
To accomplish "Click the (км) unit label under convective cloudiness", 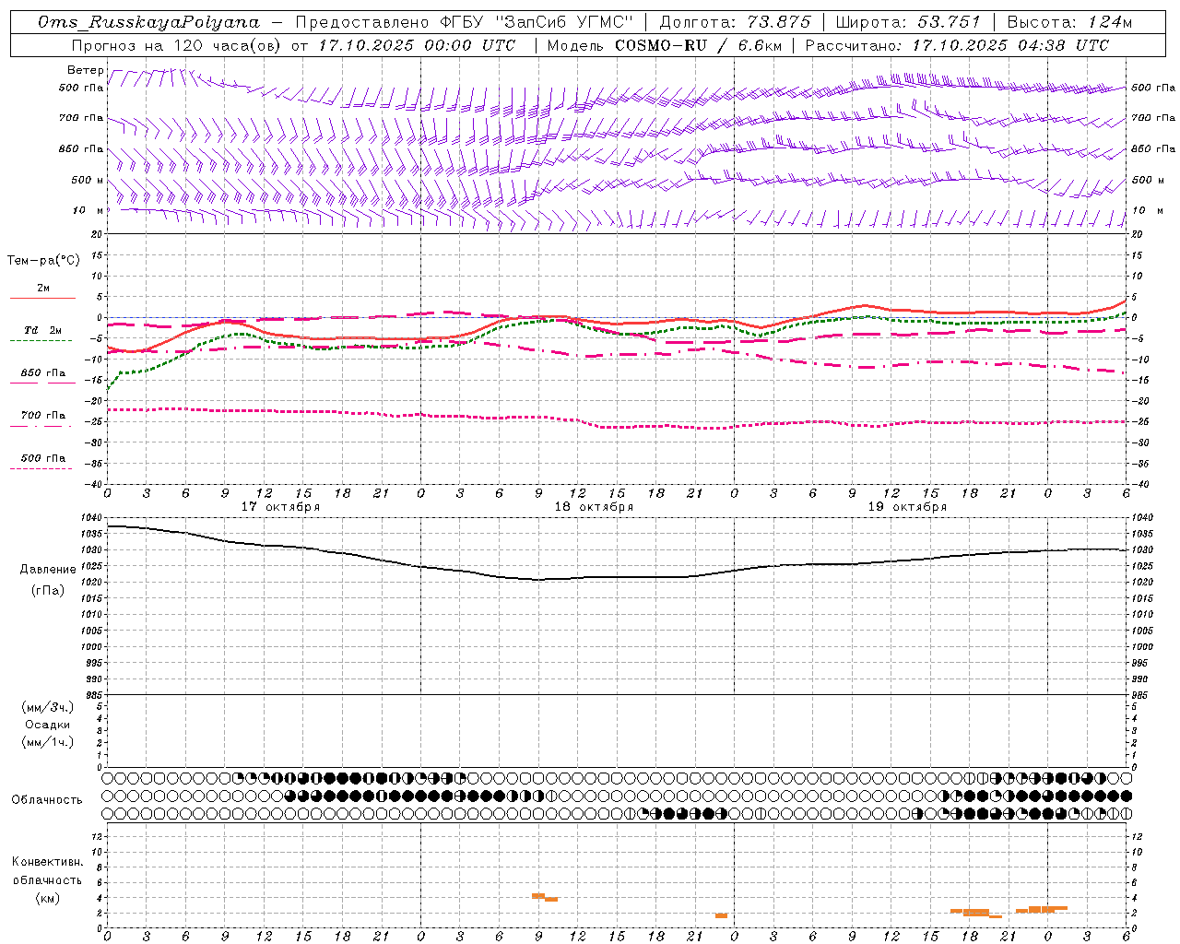I will pyautogui.click(x=48, y=898).
